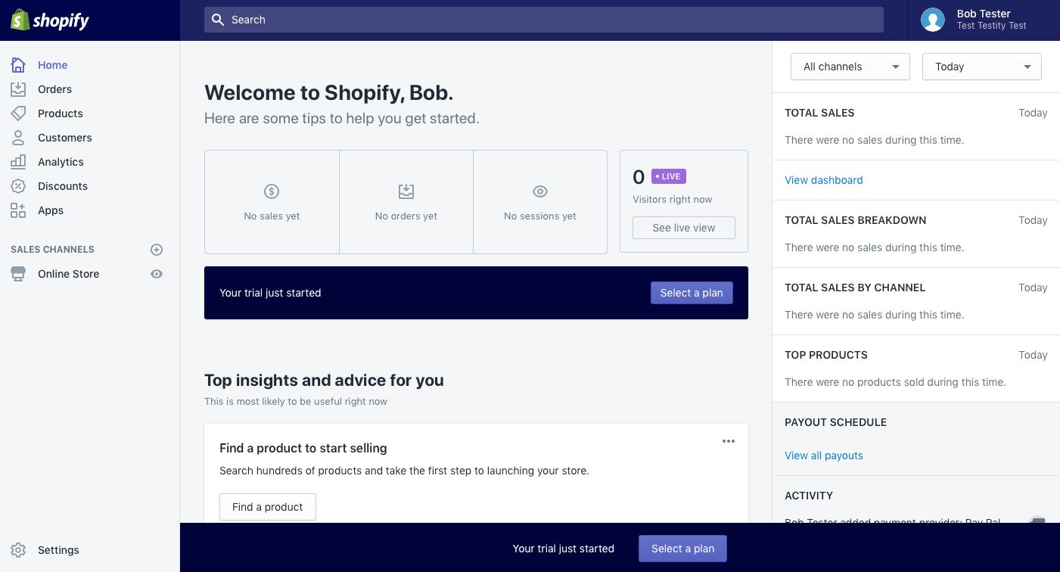Open the All channels dropdown
This screenshot has width=1060, height=572.
(850, 67)
